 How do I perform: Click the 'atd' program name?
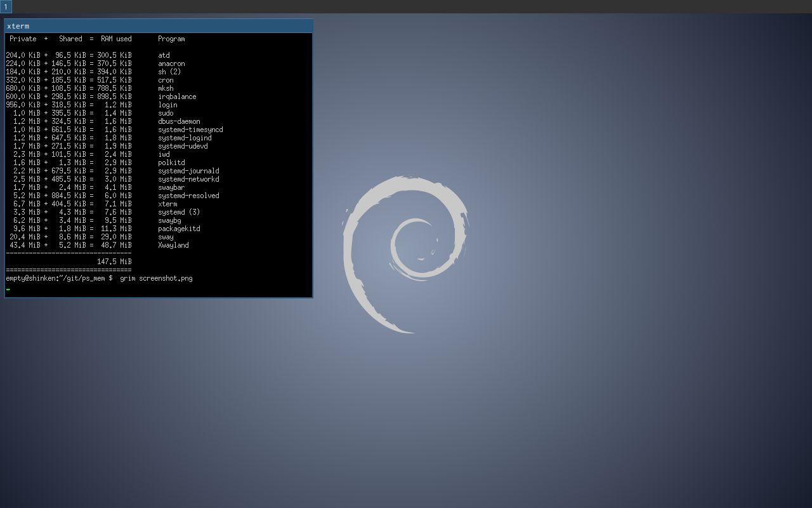[164, 55]
